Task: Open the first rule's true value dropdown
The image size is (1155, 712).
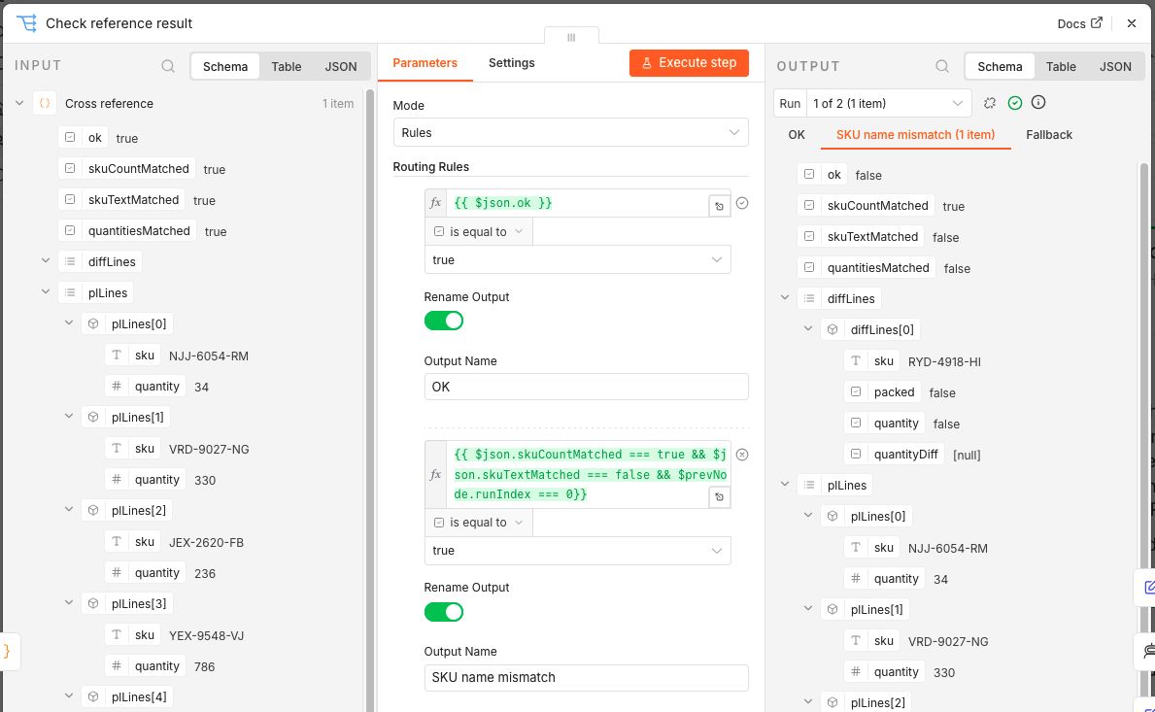Action: click(x=577, y=260)
